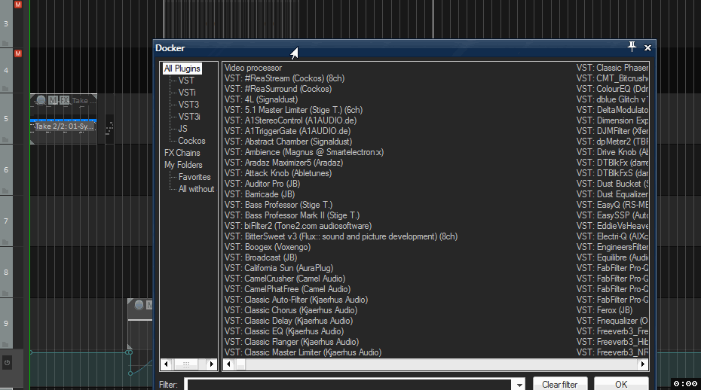Select VST: California Sun (AuraPlug)

279,268
